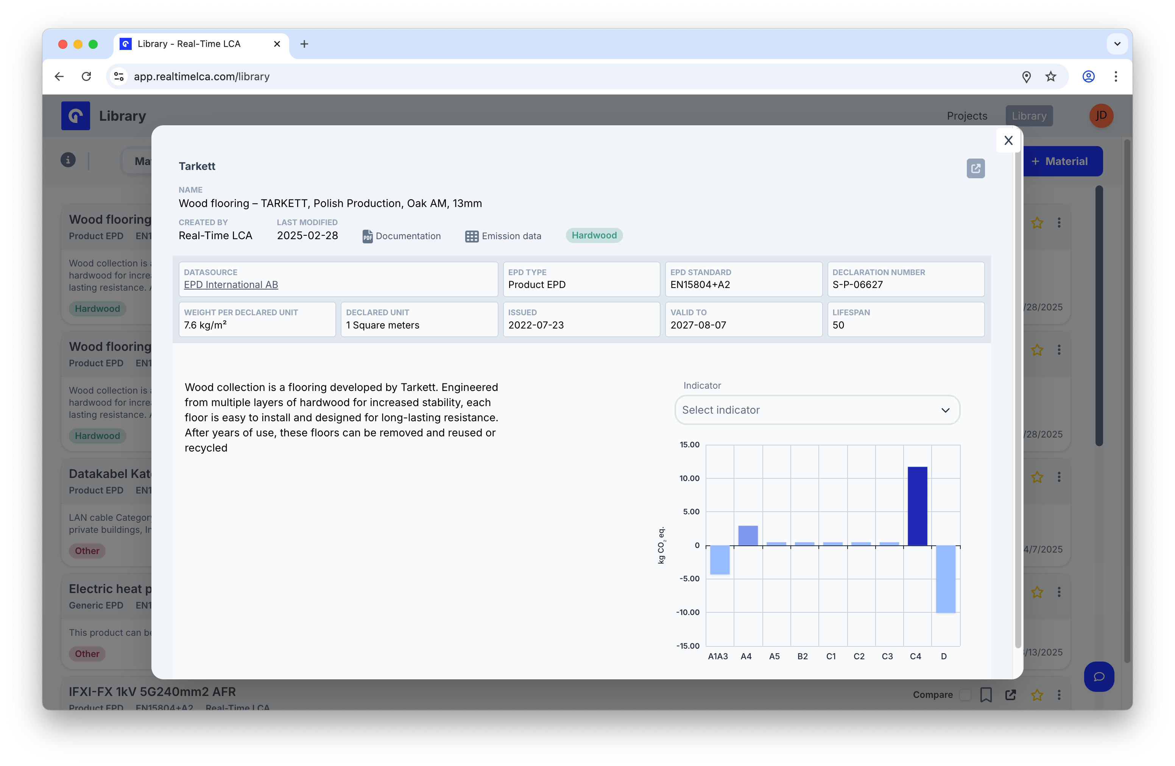The width and height of the screenshot is (1175, 766).
Task: Tick the Compare checkbox for IFXI-FX
Action: coord(965,694)
